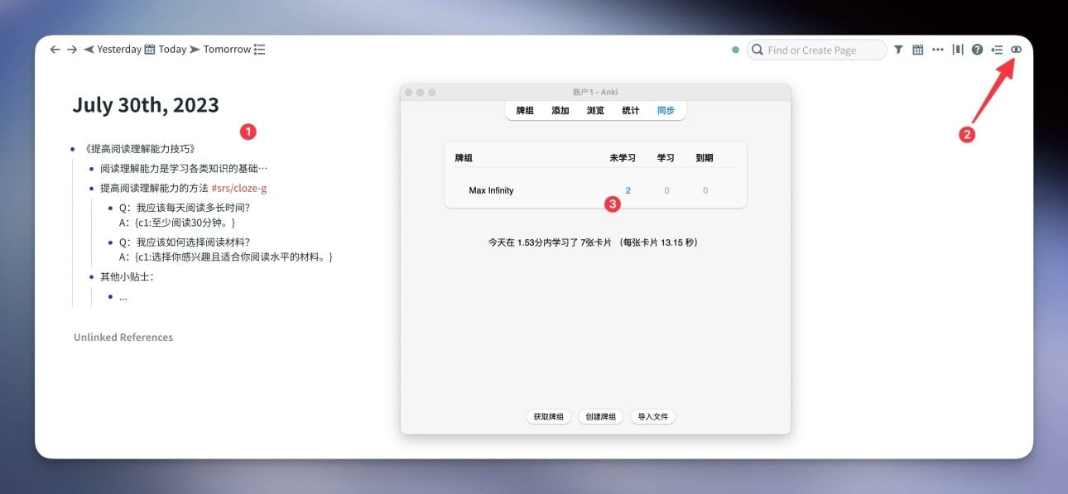Collapse the 《提高阅读理解能力技巧》 top bullet
Viewport: 1068px width, 494px height.
tap(73, 150)
